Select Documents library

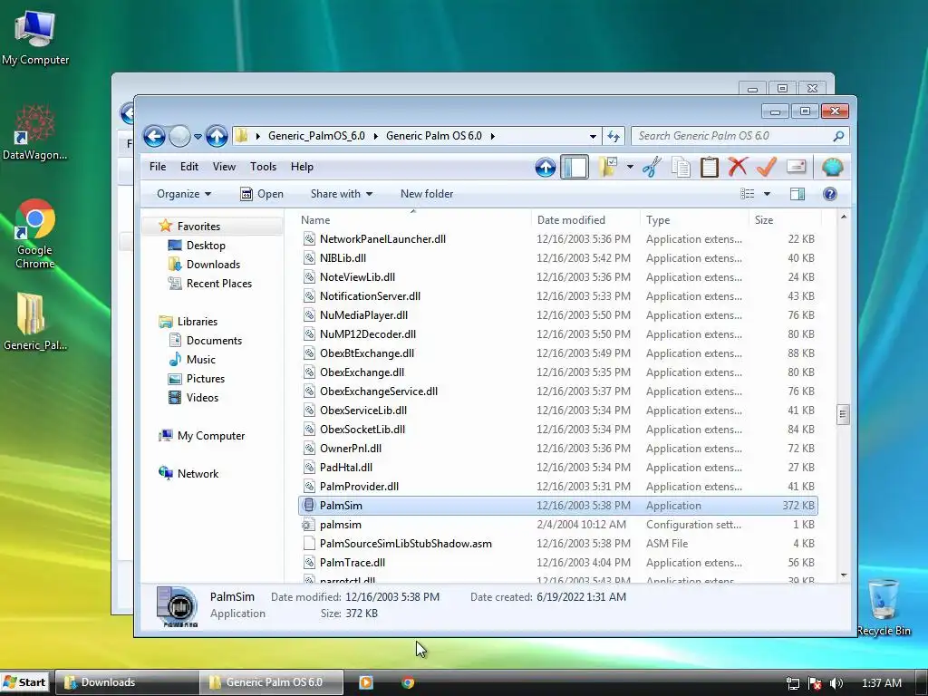click(214, 341)
